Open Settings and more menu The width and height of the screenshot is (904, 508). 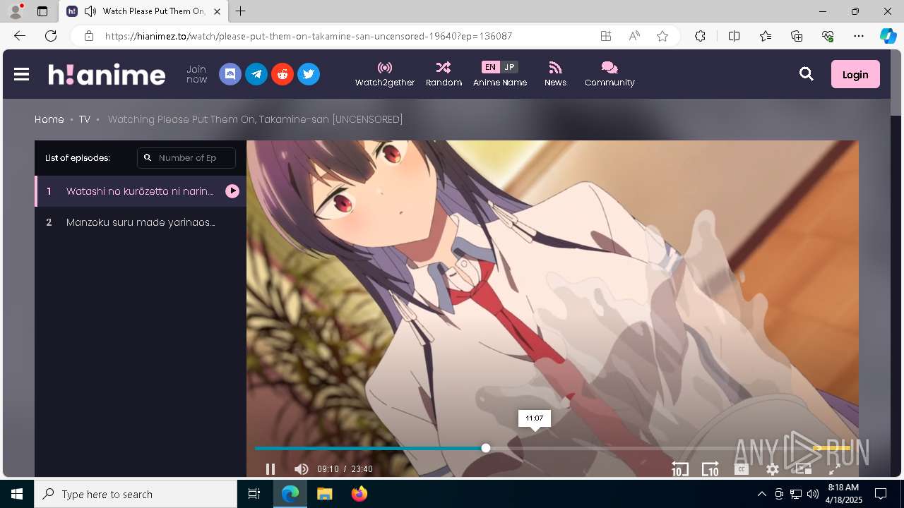click(859, 36)
